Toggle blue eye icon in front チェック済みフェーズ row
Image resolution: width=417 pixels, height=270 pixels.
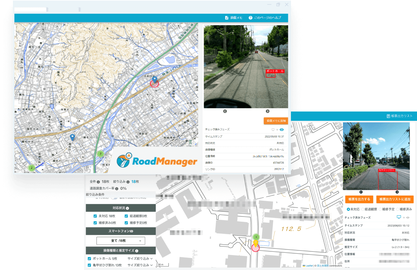coord(282,130)
